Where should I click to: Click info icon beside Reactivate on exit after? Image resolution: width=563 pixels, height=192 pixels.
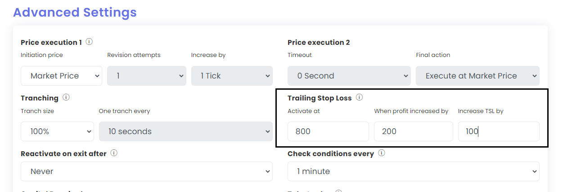pos(114,153)
